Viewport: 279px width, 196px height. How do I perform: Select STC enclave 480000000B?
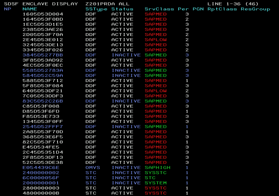[41, 193]
